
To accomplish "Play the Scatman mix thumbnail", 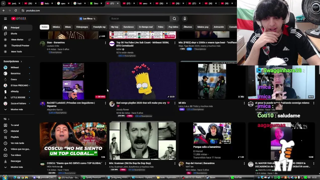I will [143, 141].
